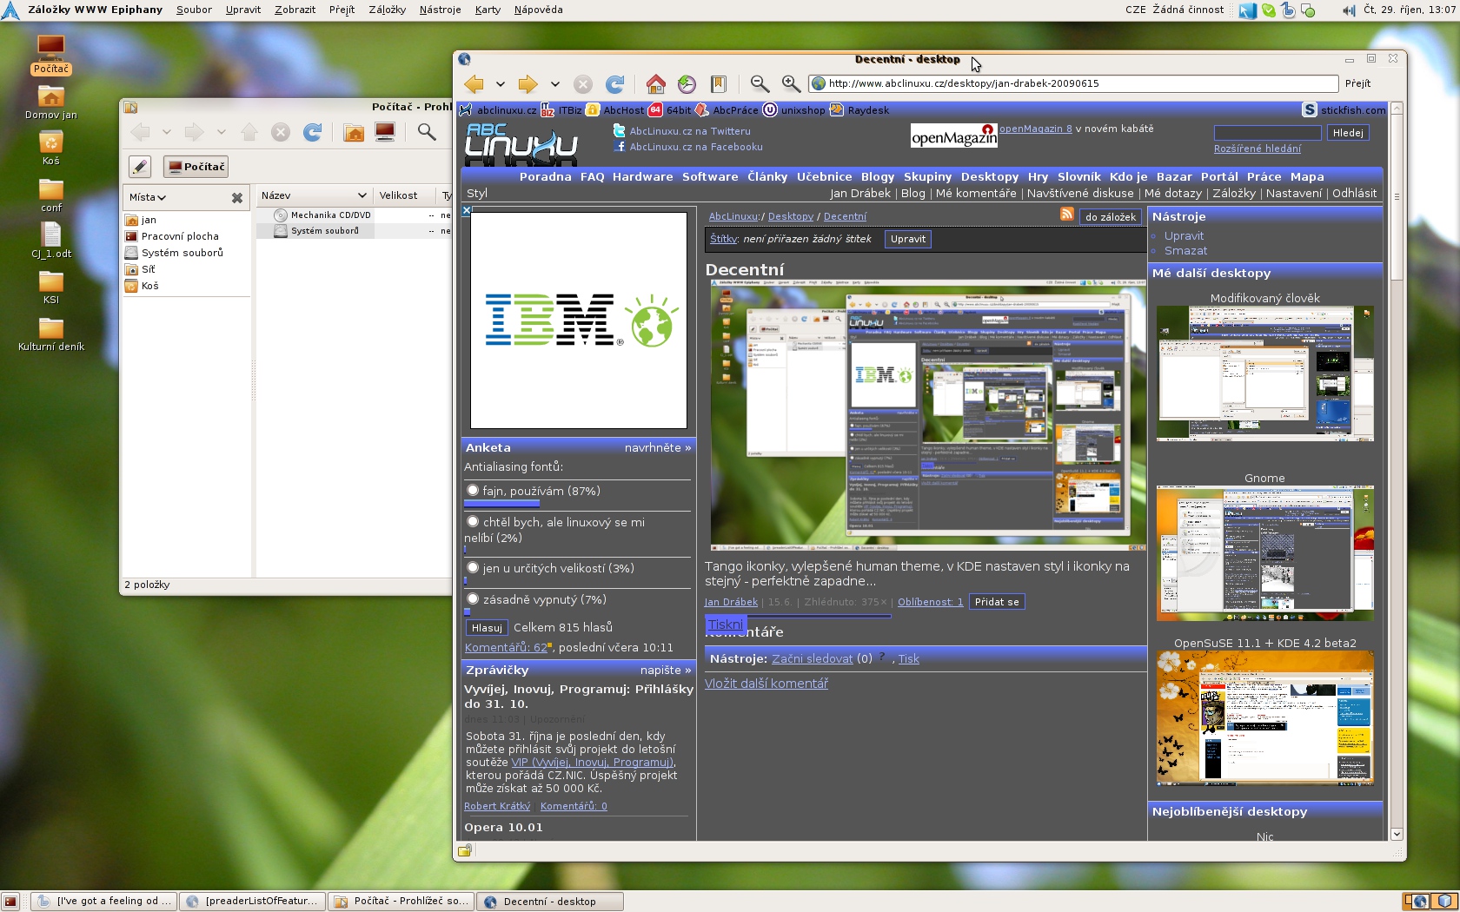Image resolution: width=1460 pixels, height=912 pixels.
Task: Select poll option 'fajn, používám (87%)'
Action: [473, 491]
